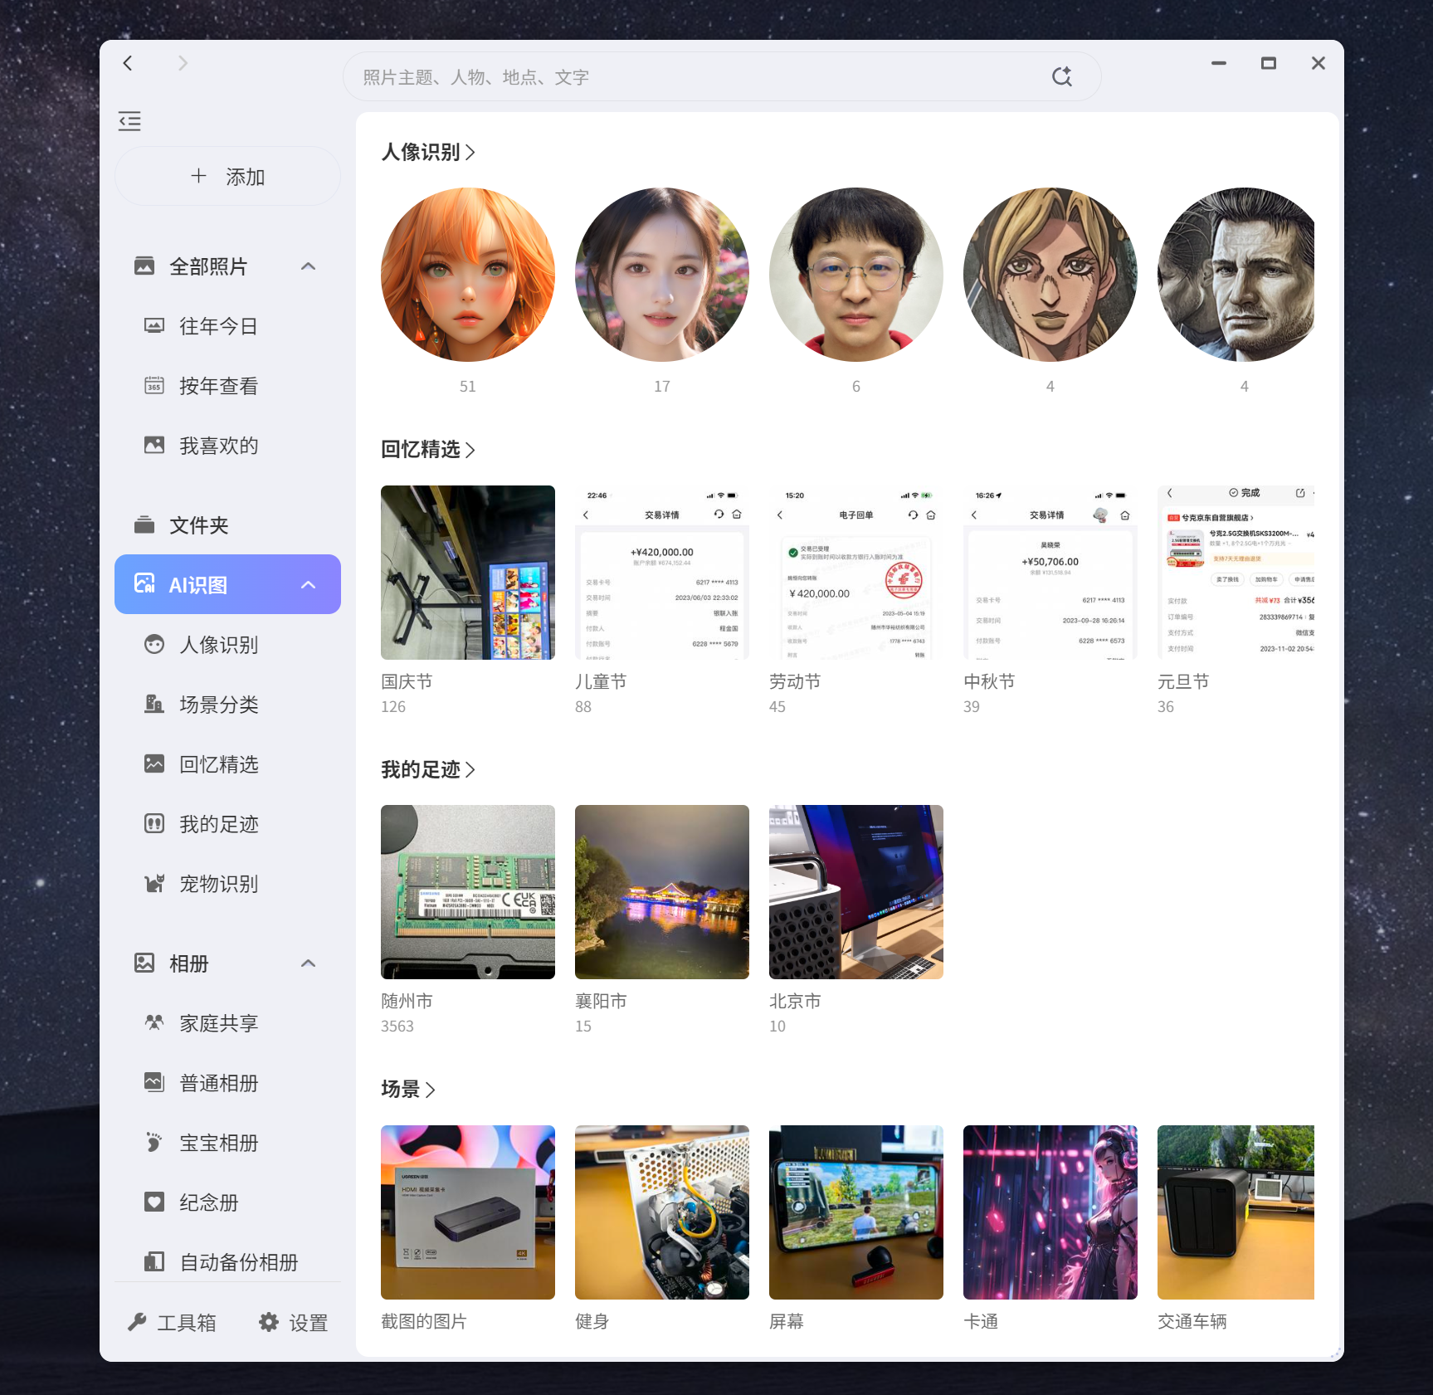Viewport: 1433px width, 1395px height.
Task: Open the 卡通 scene thumbnail
Action: pos(1050,1212)
